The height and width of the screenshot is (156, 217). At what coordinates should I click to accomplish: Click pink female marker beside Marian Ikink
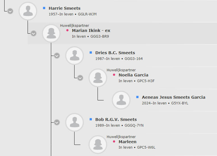pos(67,30)
